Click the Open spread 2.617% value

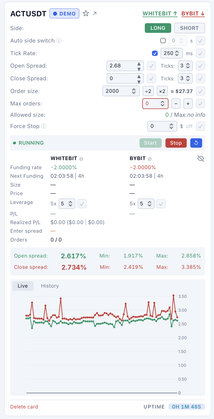click(x=74, y=256)
